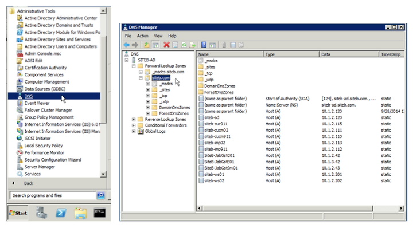This screenshot has height=228, width=413.
Task: Click the green Refresh toolbar icon
Action: point(184,45)
